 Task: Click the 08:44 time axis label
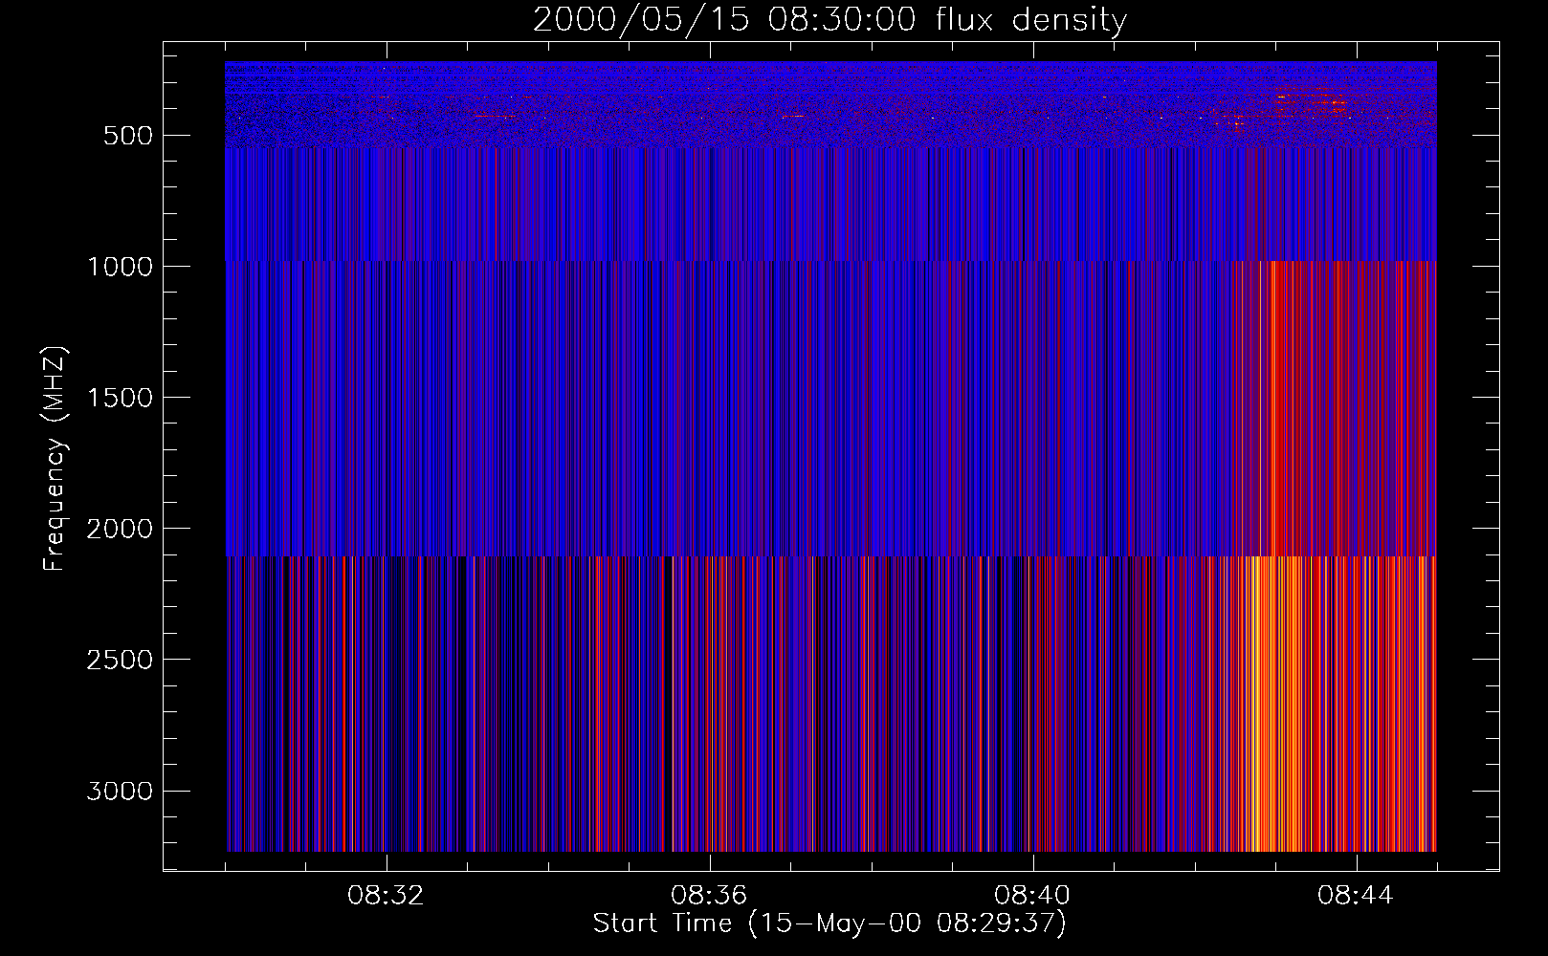tap(1356, 896)
